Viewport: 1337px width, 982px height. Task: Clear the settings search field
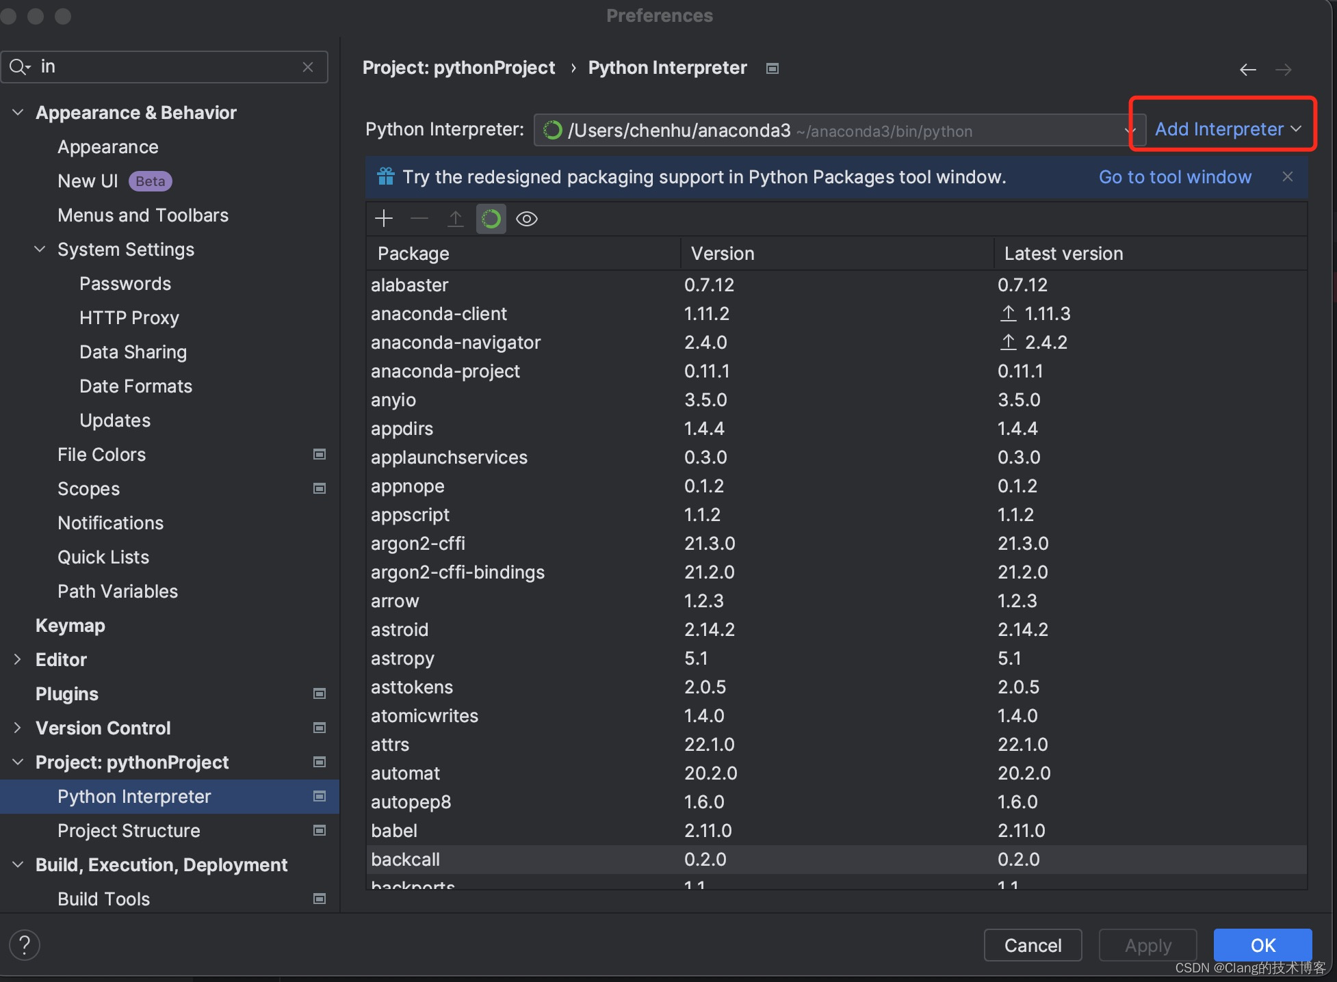(x=308, y=67)
